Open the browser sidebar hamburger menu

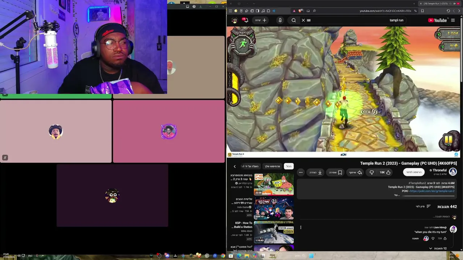coord(230,11)
